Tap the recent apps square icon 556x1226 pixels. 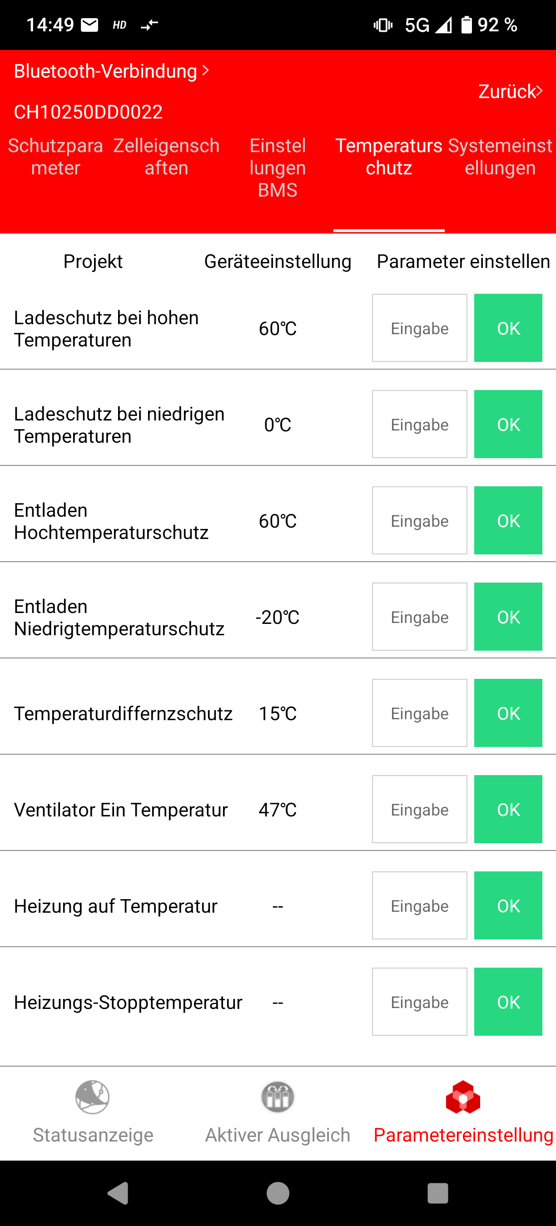[437, 1193]
